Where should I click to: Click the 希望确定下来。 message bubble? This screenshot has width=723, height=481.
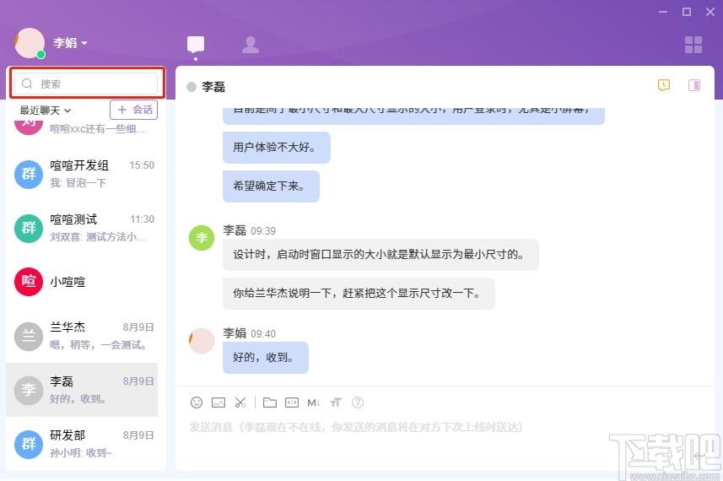[x=271, y=186]
